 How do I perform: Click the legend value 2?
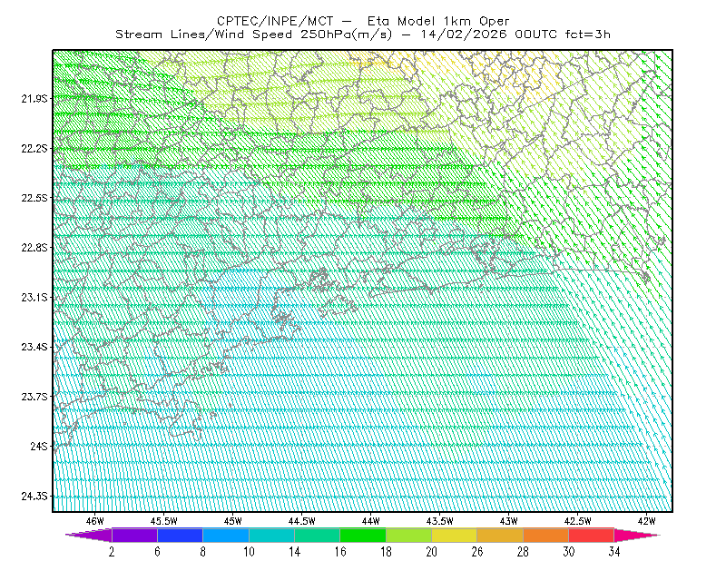tap(112, 552)
